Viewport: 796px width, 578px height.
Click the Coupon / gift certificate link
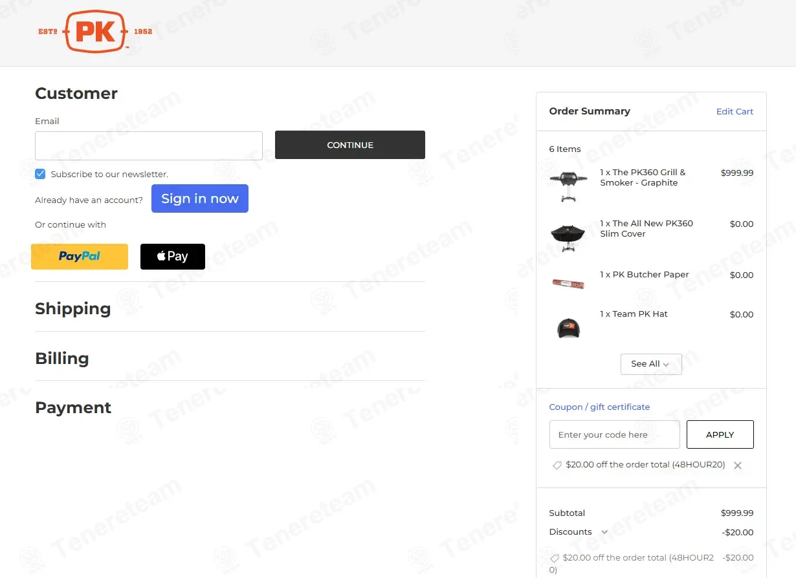click(x=599, y=407)
